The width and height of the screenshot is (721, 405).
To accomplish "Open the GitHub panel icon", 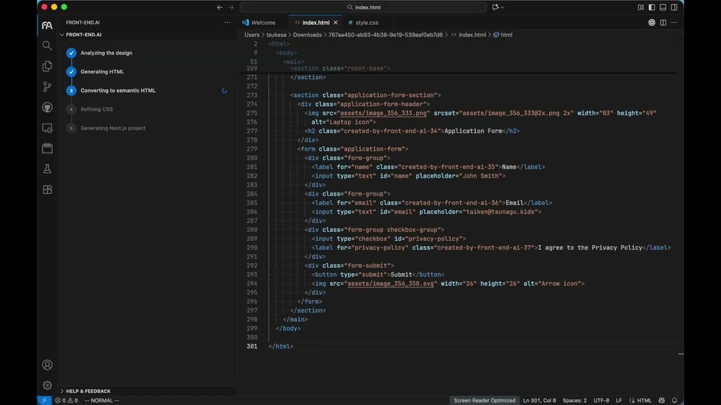I will click(x=47, y=107).
